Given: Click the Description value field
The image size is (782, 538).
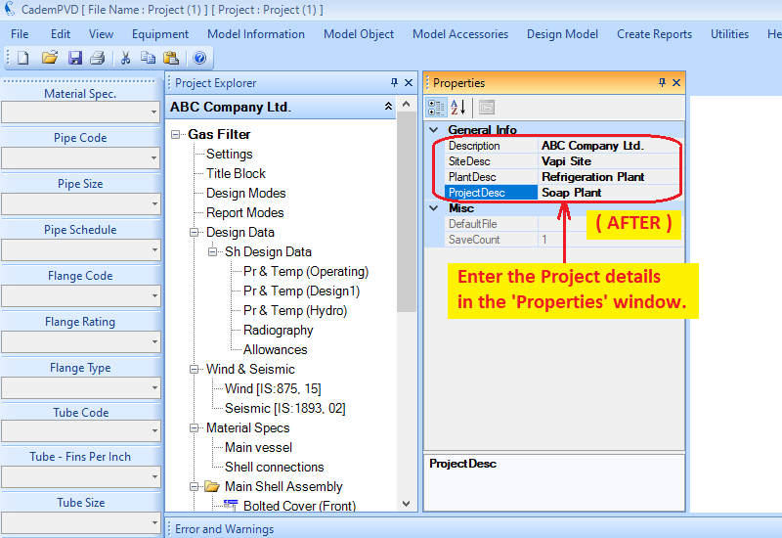Looking at the screenshot, I should pos(610,145).
